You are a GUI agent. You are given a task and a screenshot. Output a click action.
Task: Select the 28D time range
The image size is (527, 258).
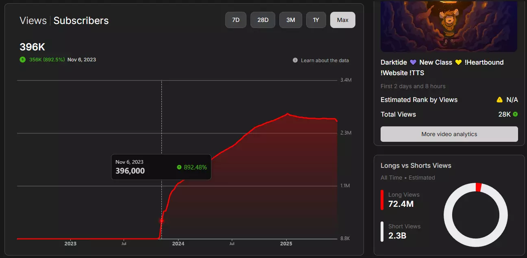[x=263, y=20]
